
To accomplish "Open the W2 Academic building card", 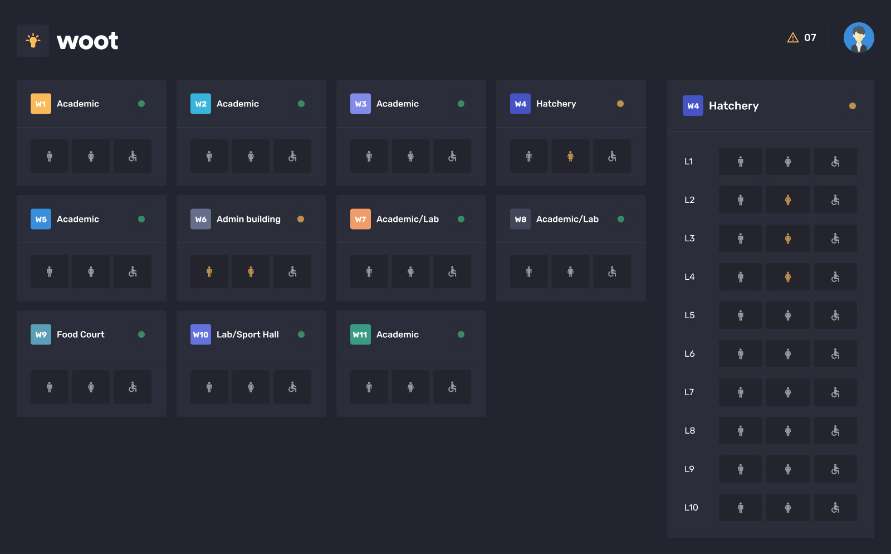I will (x=238, y=104).
